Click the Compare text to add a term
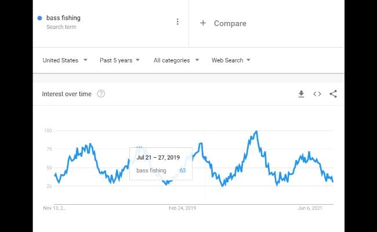The height and width of the screenshot is (232, 377). (230, 23)
